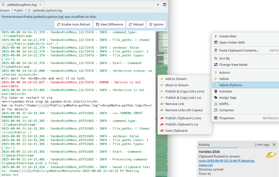Click the Actions three-dots icon
The width and height of the screenshot is (279, 177).
(216, 73)
